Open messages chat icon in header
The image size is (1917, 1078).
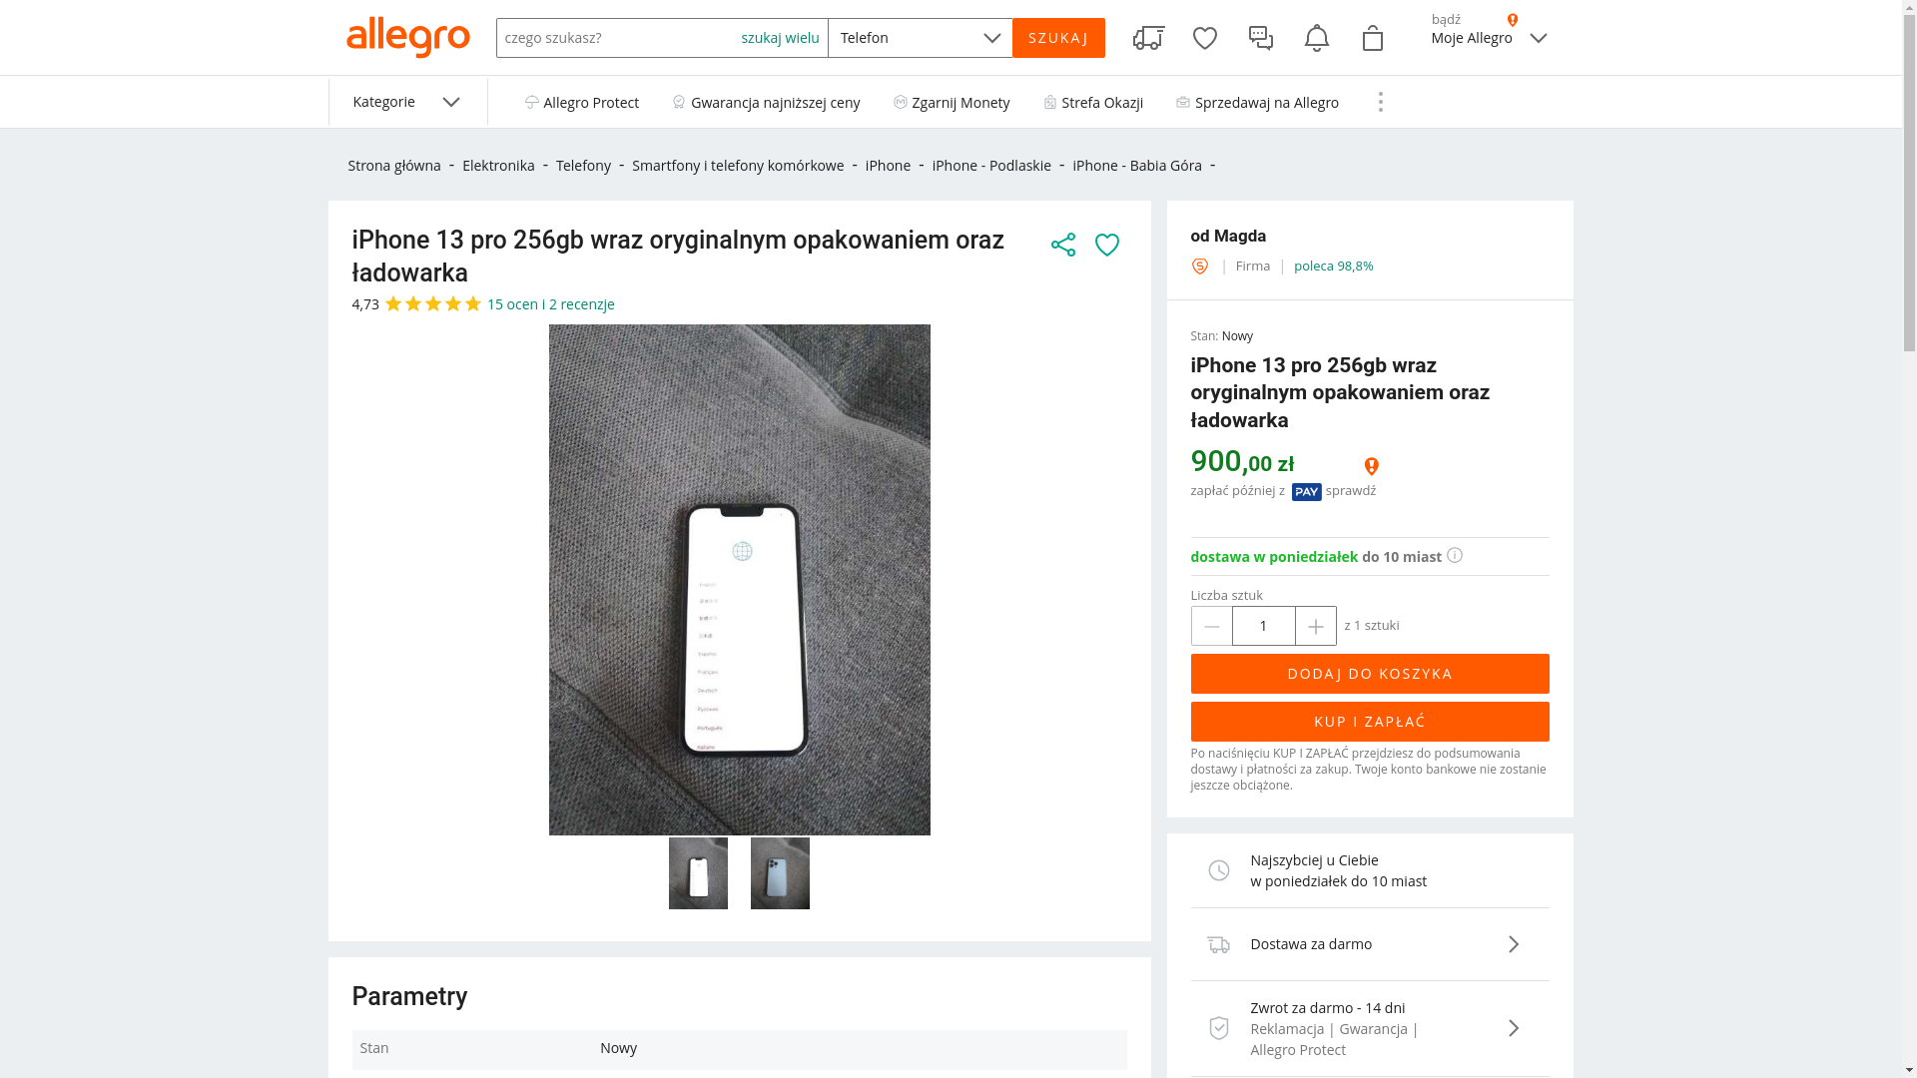coord(1261,38)
